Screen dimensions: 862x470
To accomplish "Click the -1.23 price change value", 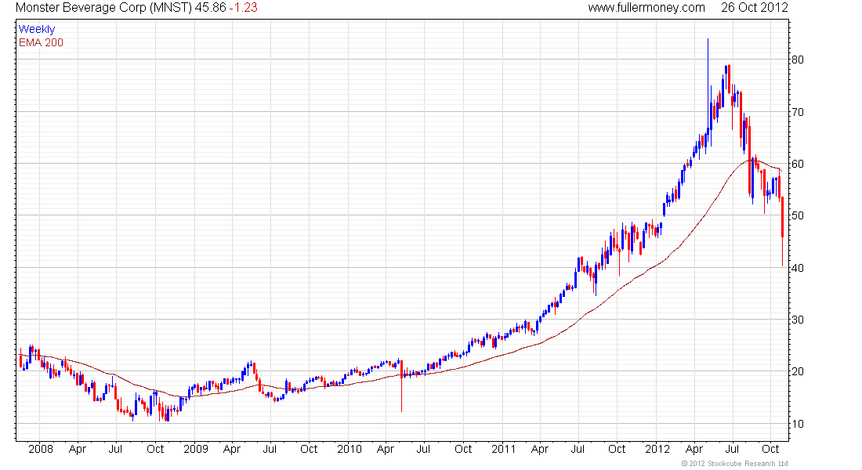I will coord(243,8).
